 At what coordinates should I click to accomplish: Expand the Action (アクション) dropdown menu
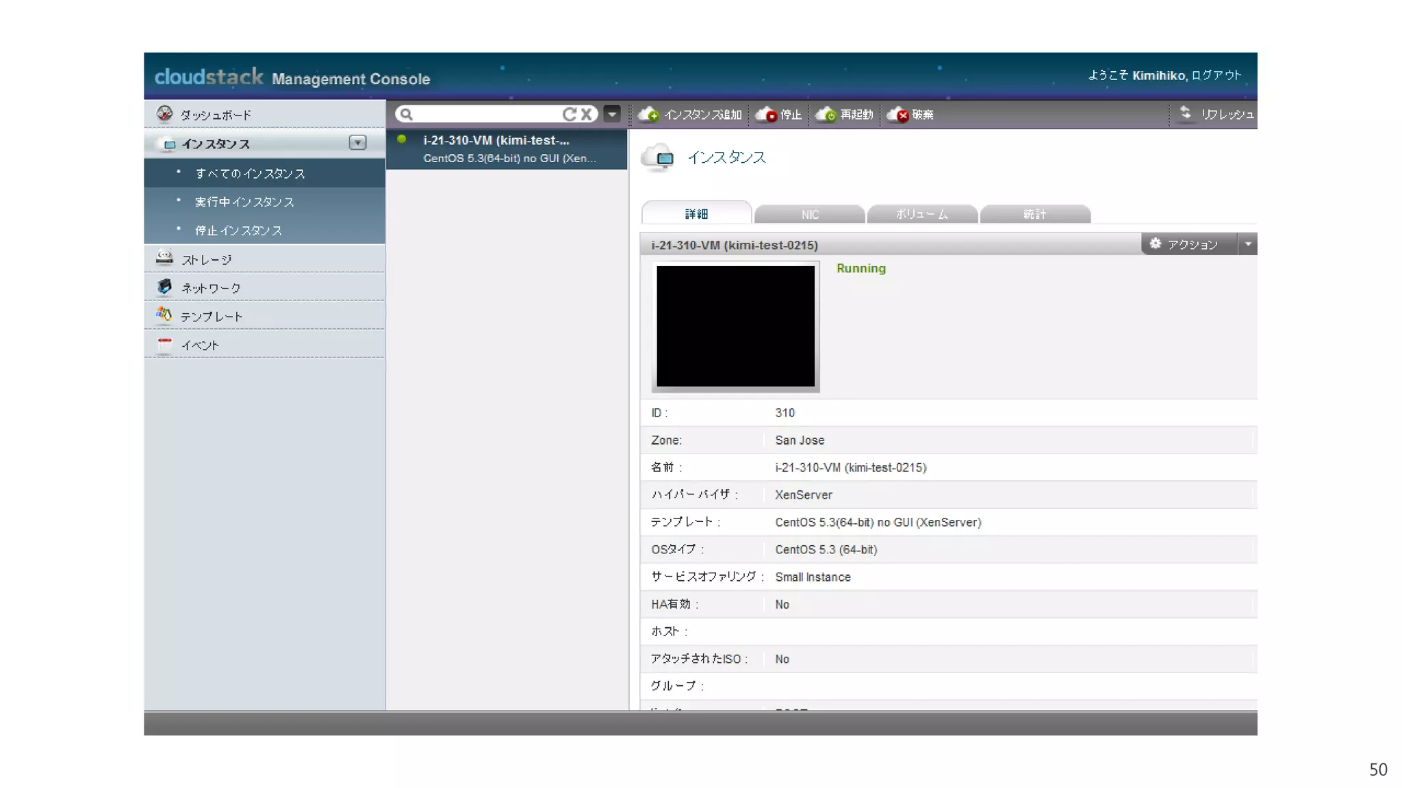pyautogui.click(x=1248, y=244)
